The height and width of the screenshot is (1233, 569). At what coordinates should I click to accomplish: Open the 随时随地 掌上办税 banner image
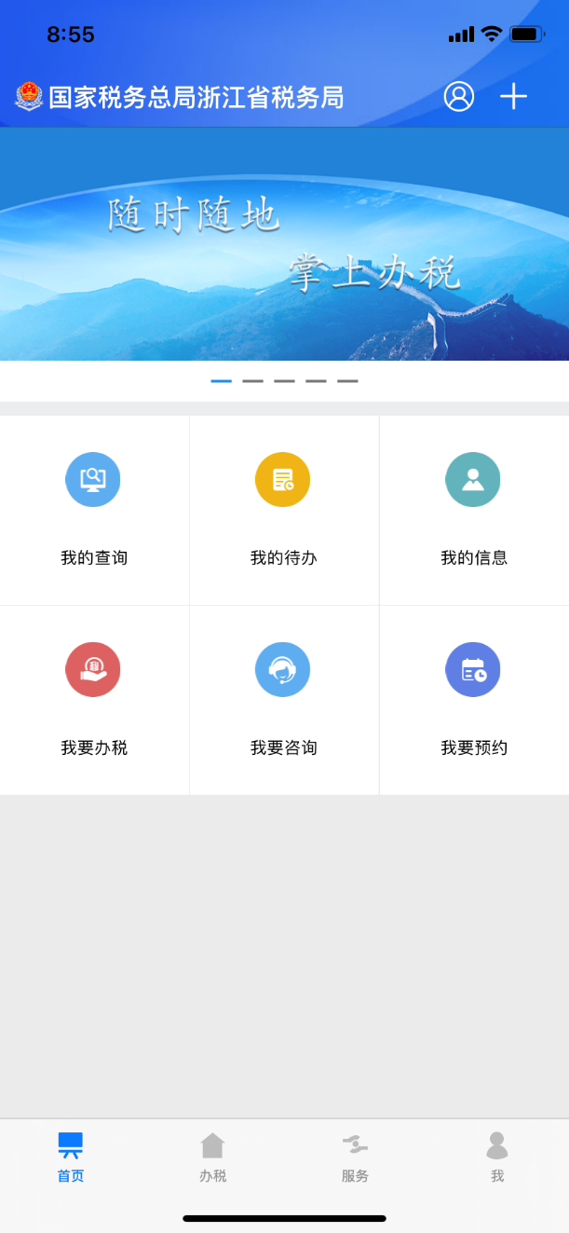point(284,244)
